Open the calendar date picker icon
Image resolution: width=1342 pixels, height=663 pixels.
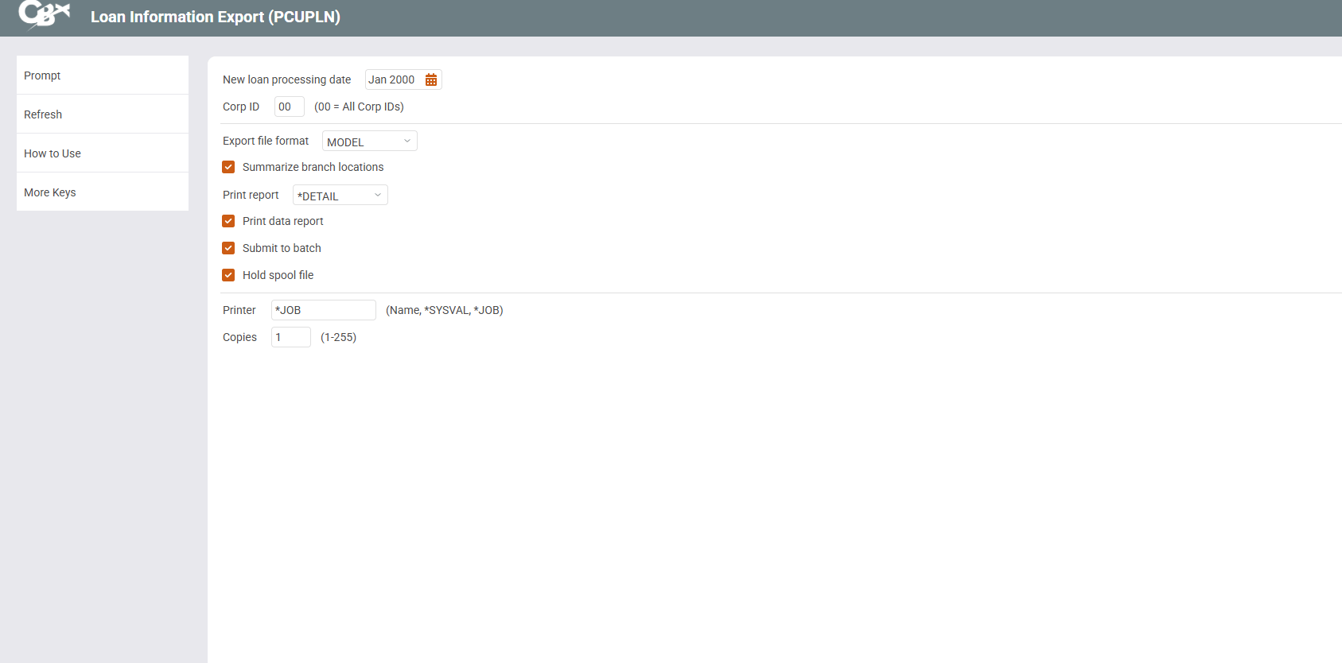click(x=431, y=79)
